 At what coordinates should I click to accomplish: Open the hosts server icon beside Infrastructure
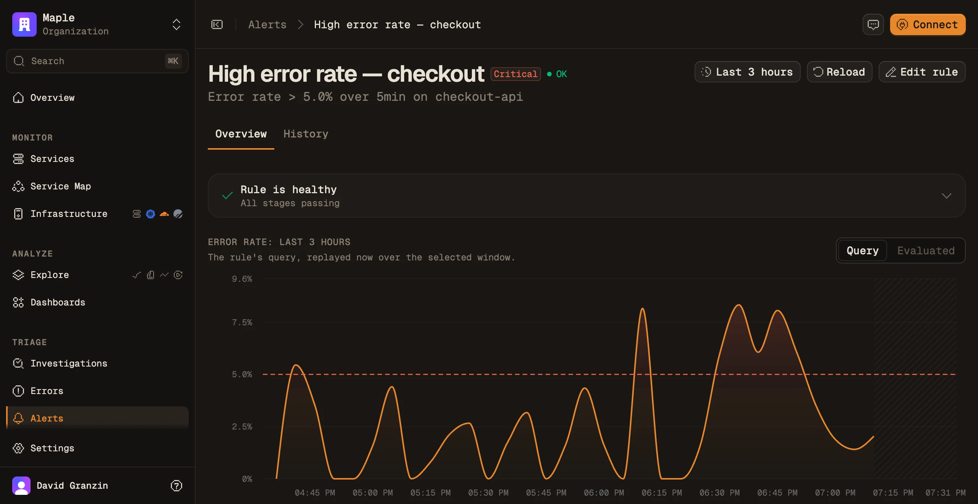click(137, 214)
